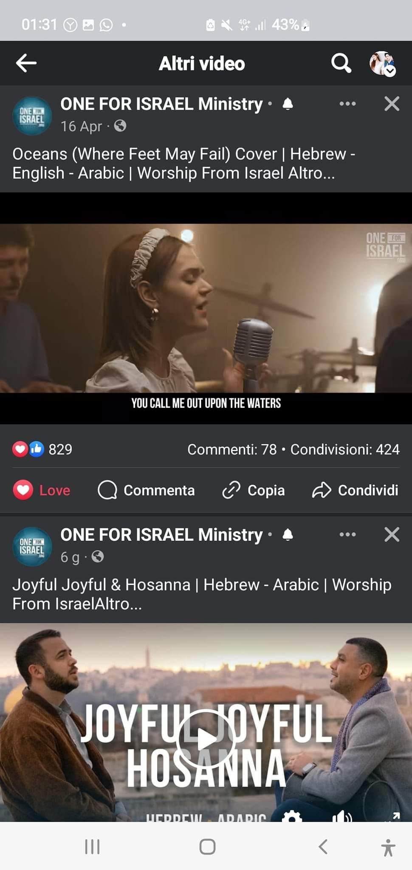This screenshot has height=870, width=412.
Task: Dismiss the Oceans video post
Action: pos(392,104)
